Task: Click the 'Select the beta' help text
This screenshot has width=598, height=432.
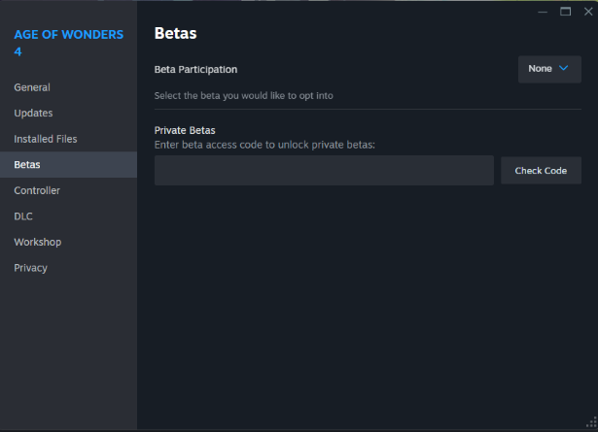Action: [244, 96]
